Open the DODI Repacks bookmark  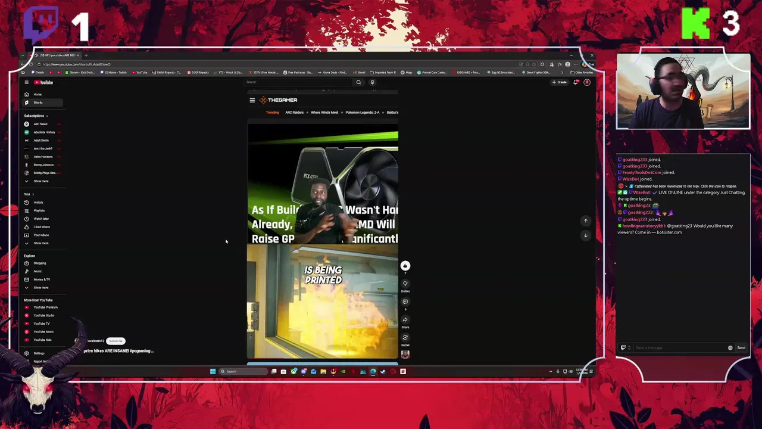198,73
